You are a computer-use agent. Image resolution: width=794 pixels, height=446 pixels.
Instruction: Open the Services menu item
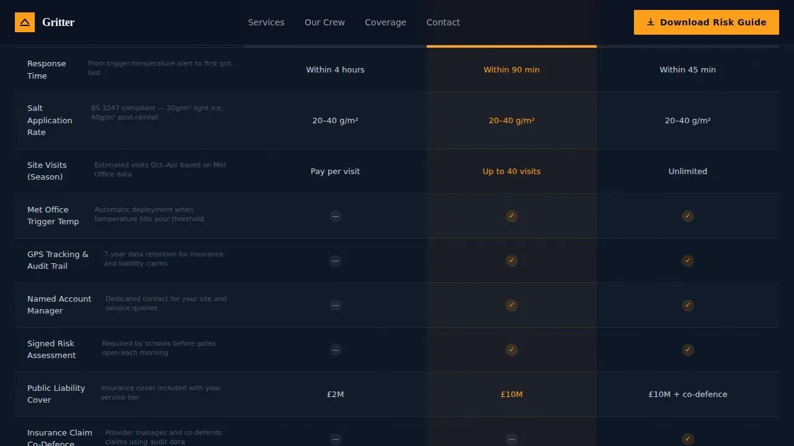pos(266,22)
